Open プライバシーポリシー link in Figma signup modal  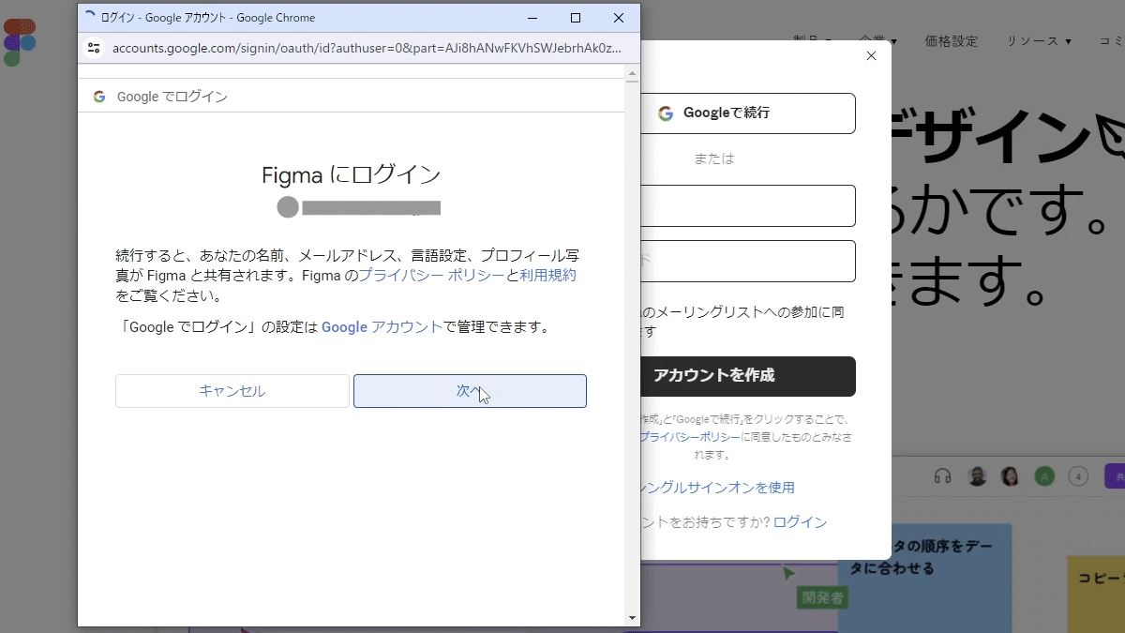coord(691,437)
